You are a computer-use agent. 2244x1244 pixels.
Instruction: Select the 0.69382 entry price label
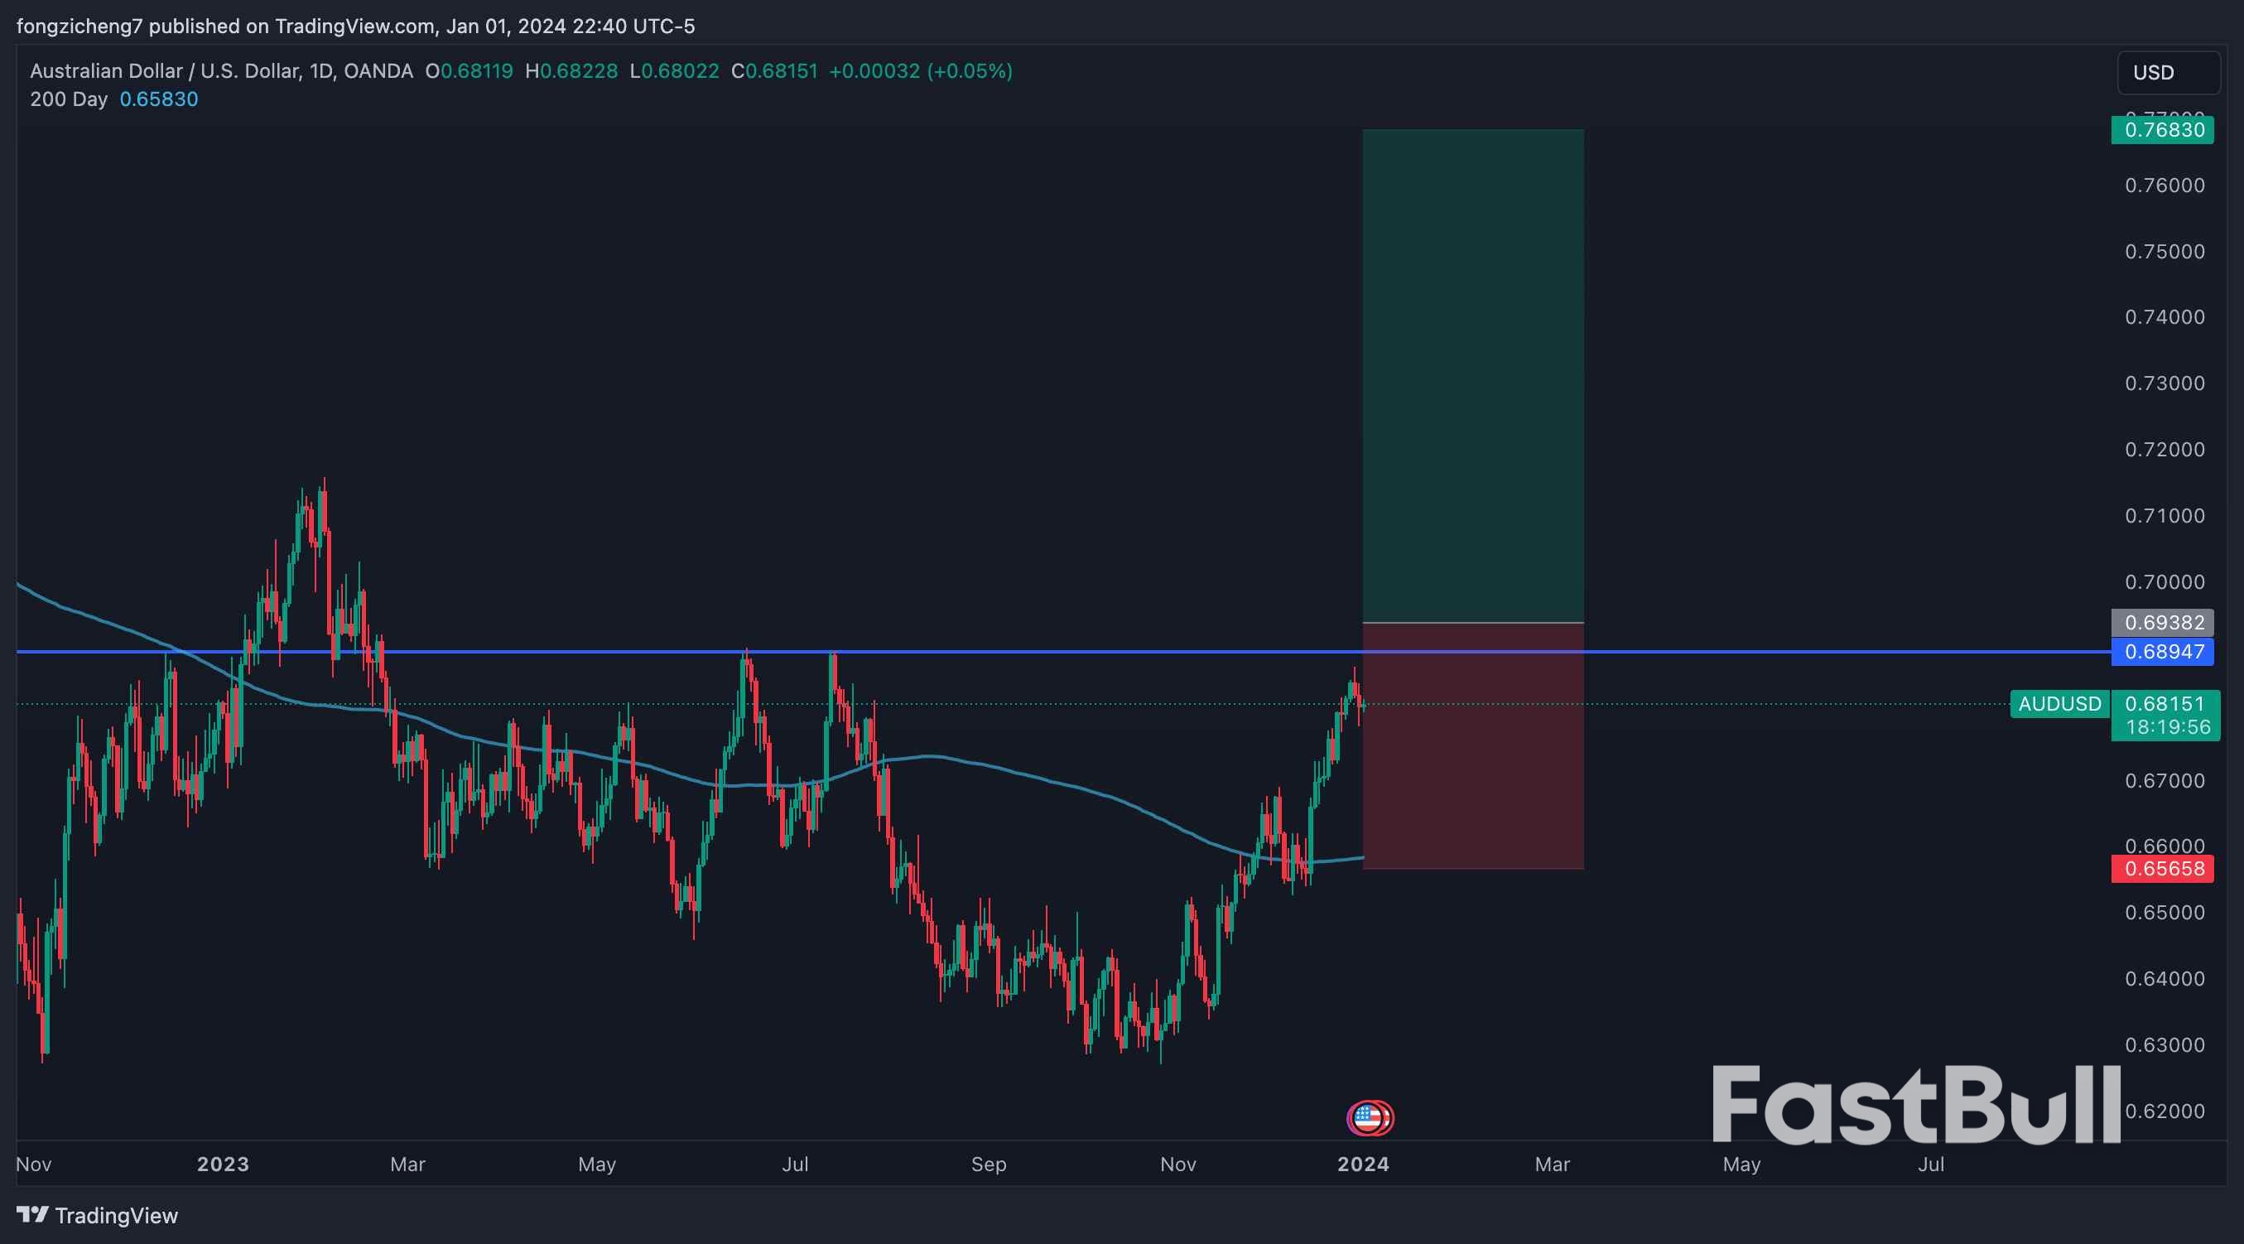pyautogui.click(x=2163, y=622)
